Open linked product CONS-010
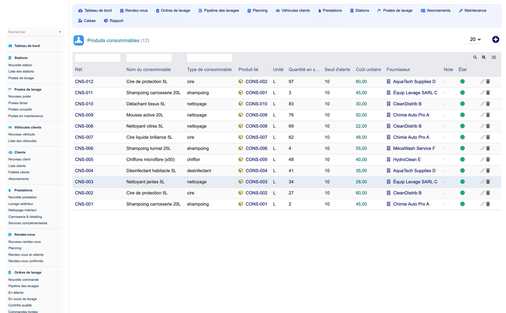 [x=256, y=104]
